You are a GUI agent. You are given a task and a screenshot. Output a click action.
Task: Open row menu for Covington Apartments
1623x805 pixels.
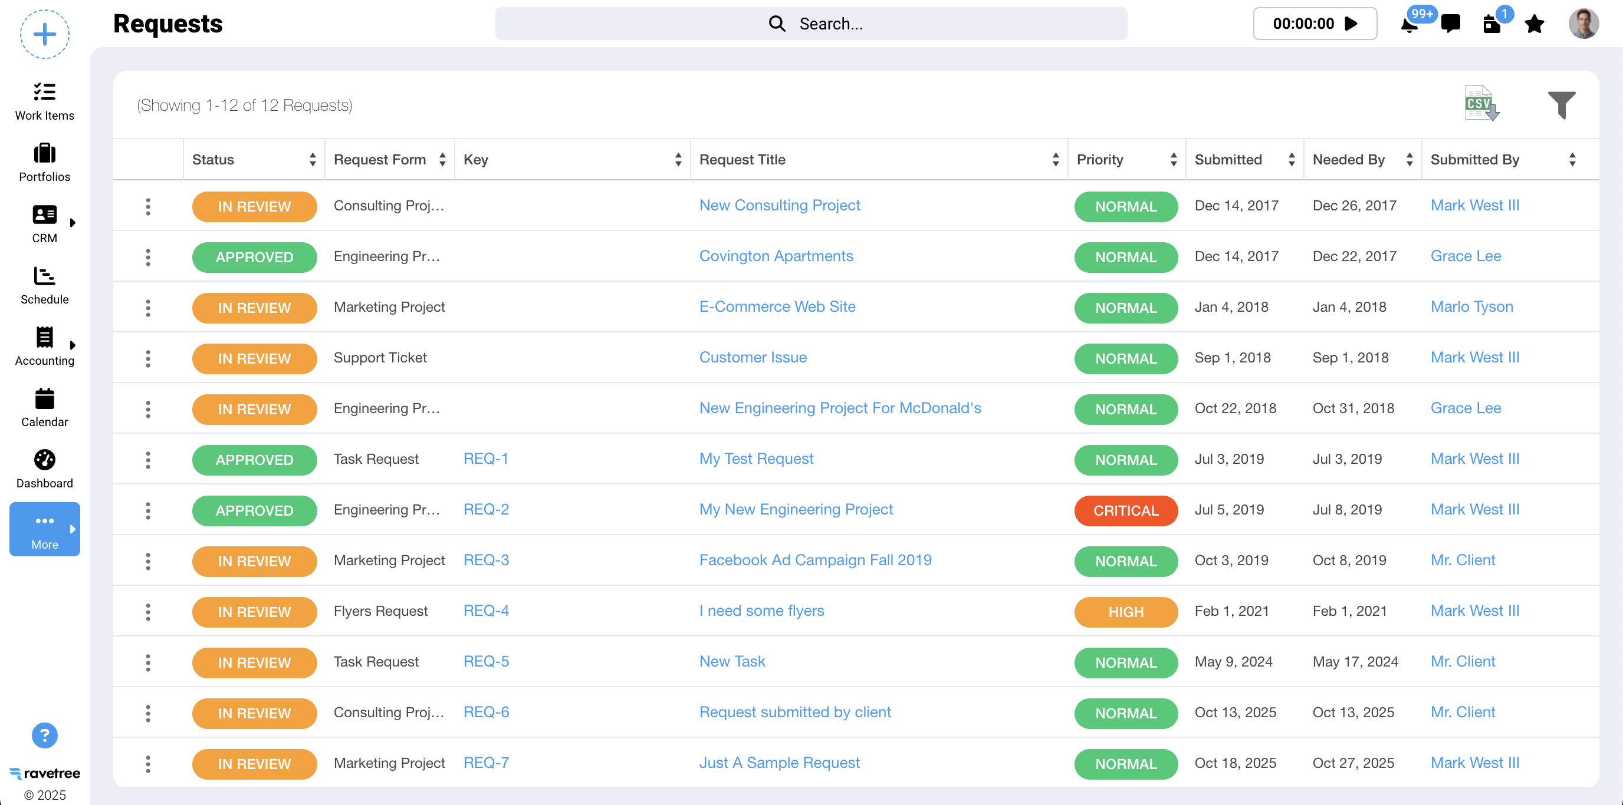point(148,257)
